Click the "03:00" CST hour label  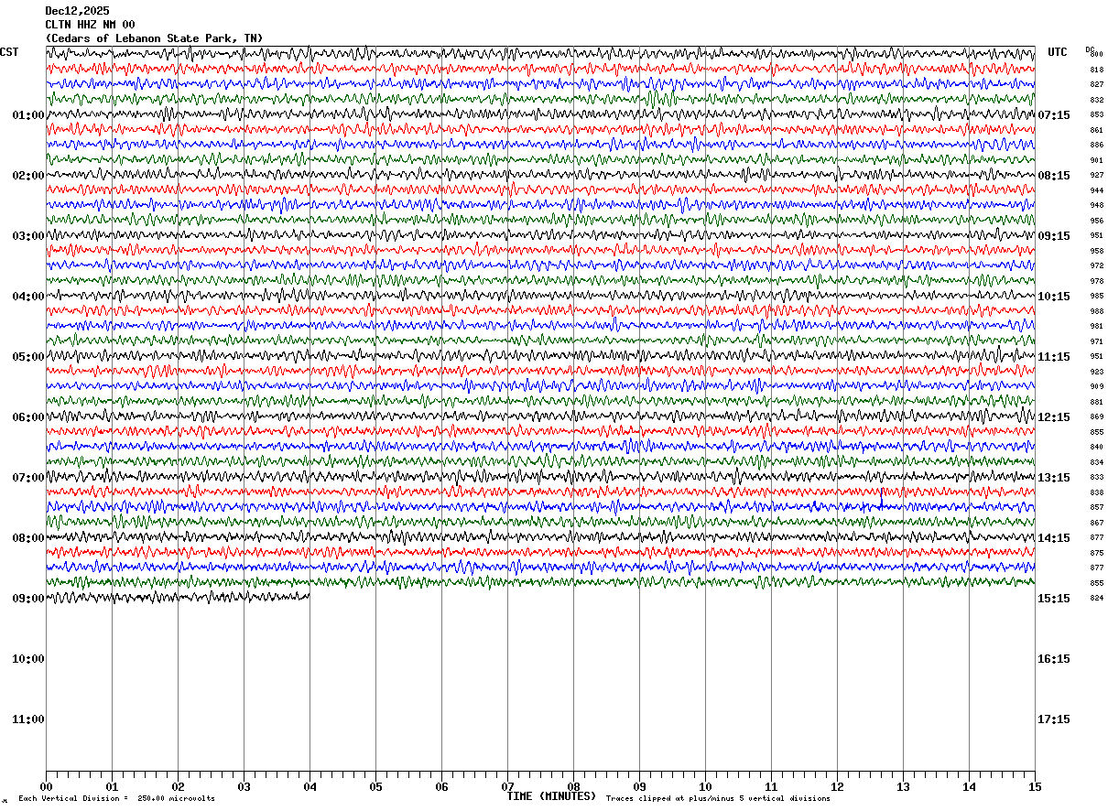28,236
